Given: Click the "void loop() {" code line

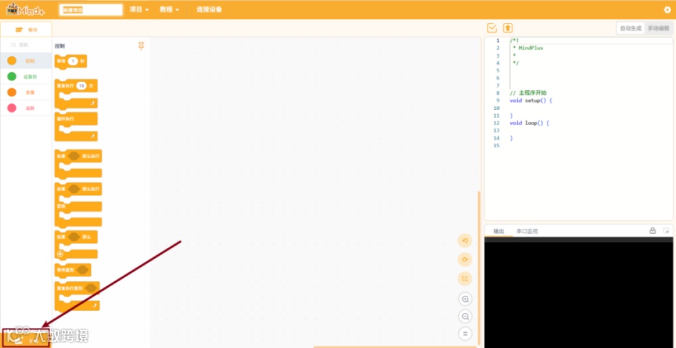Looking at the screenshot, I should click(529, 123).
